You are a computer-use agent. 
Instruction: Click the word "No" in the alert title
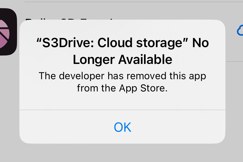(x=201, y=43)
